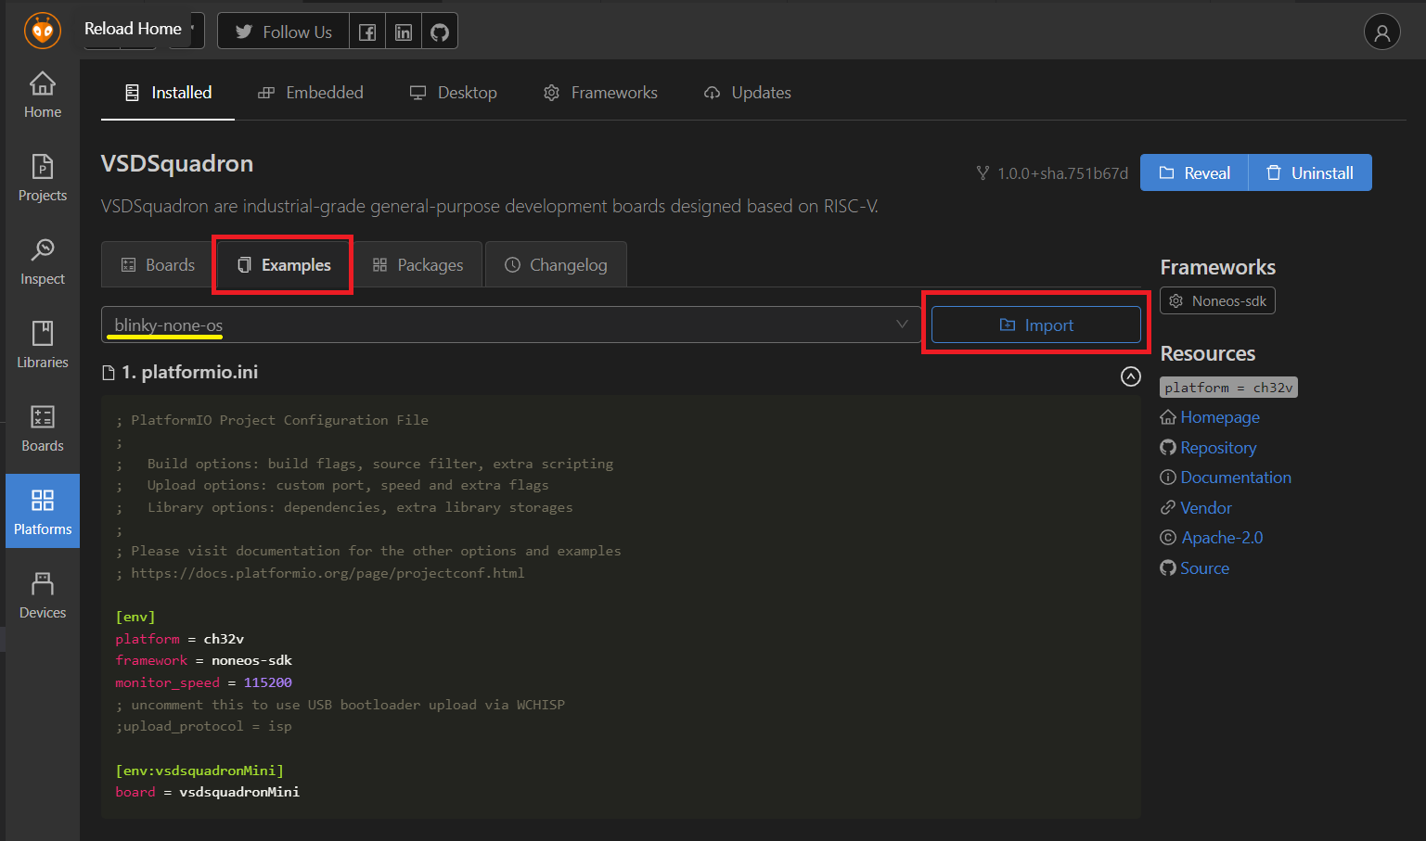1426x841 pixels.
Task: Click Follow Us Twitter button
Action: click(283, 32)
